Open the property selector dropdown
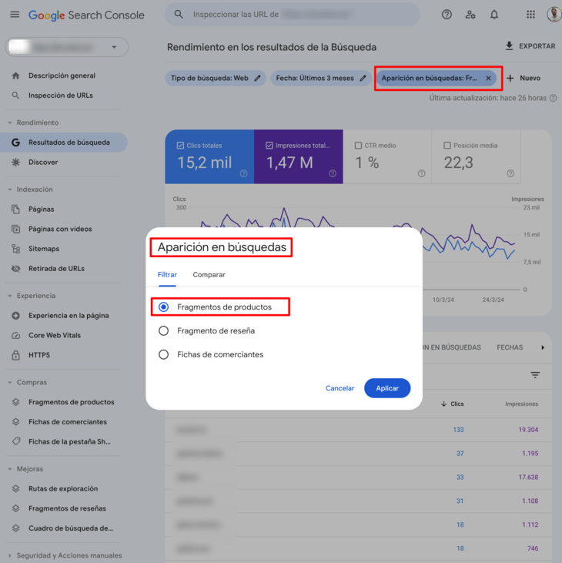The image size is (562, 563). [67, 47]
